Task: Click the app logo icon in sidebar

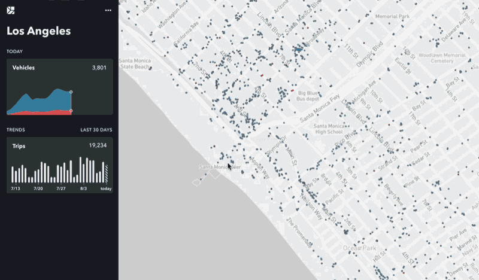Action: coord(10,10)
